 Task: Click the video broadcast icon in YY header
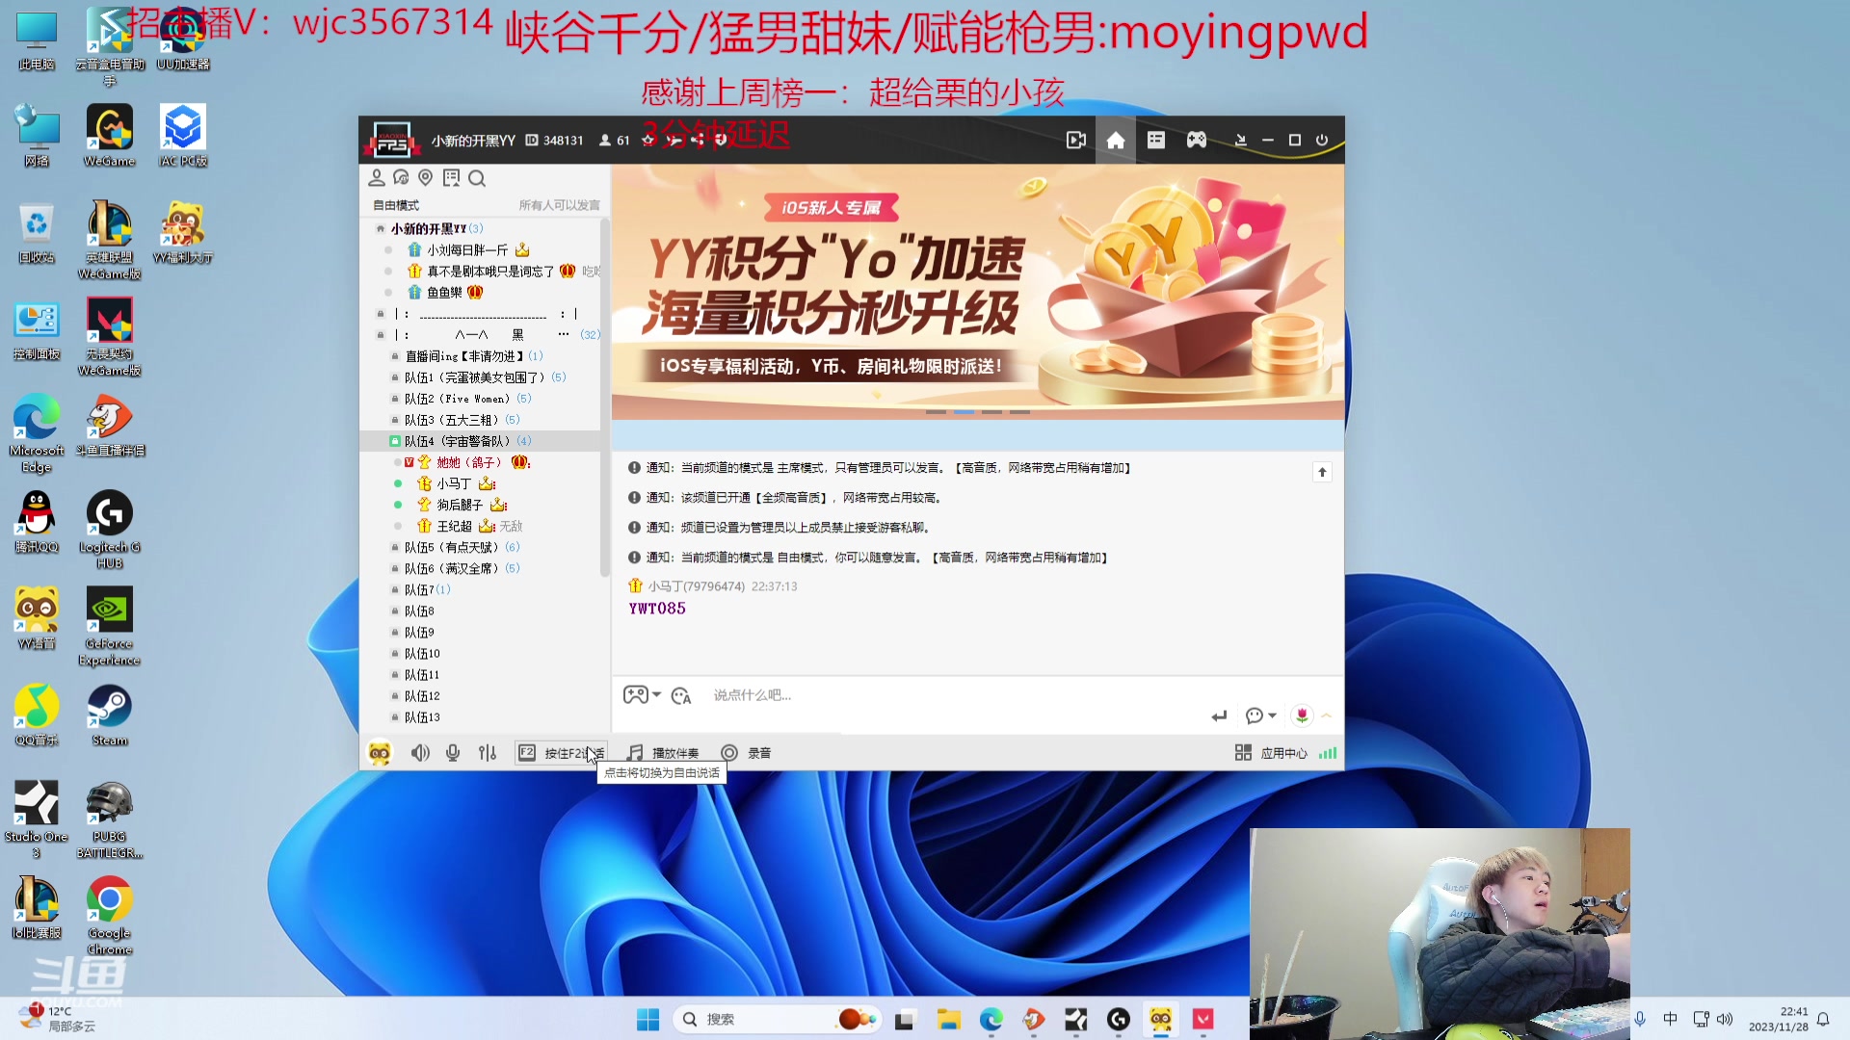point(1076,141)
